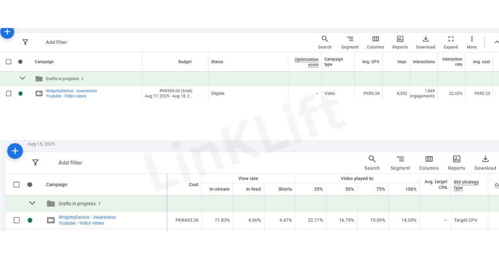The height and width of the screenshot is (280, 499).
Task: Collapse the Drafts in progress row in bottom table
Action: click(x=32, y=203)
